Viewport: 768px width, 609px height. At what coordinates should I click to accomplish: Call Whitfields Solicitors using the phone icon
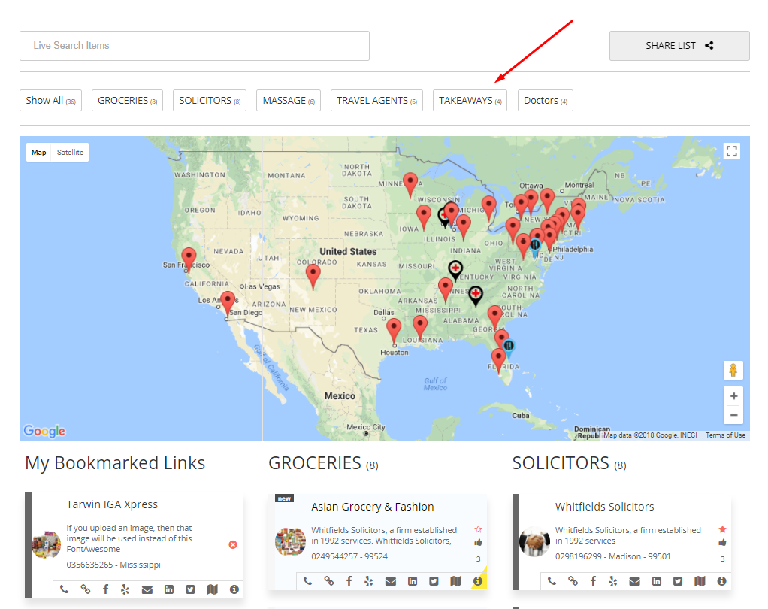(x=552, y=581)
